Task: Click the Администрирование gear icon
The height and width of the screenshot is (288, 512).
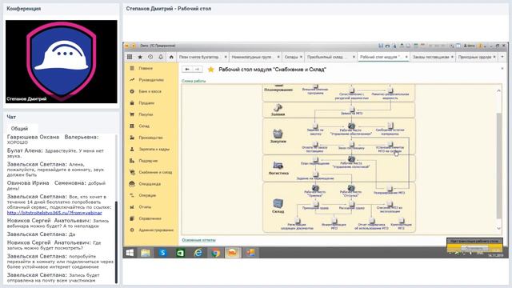Action: [x=132, y=230]
